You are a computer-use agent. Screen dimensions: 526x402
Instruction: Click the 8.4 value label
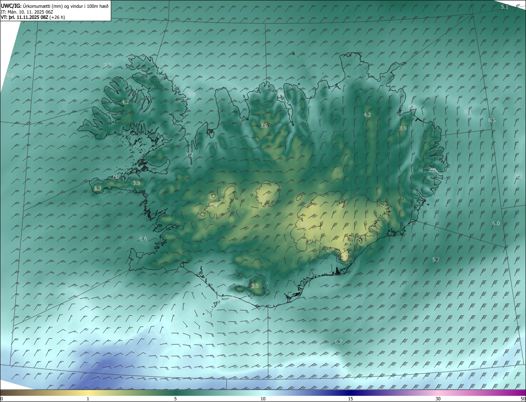(x=192, y=94)
